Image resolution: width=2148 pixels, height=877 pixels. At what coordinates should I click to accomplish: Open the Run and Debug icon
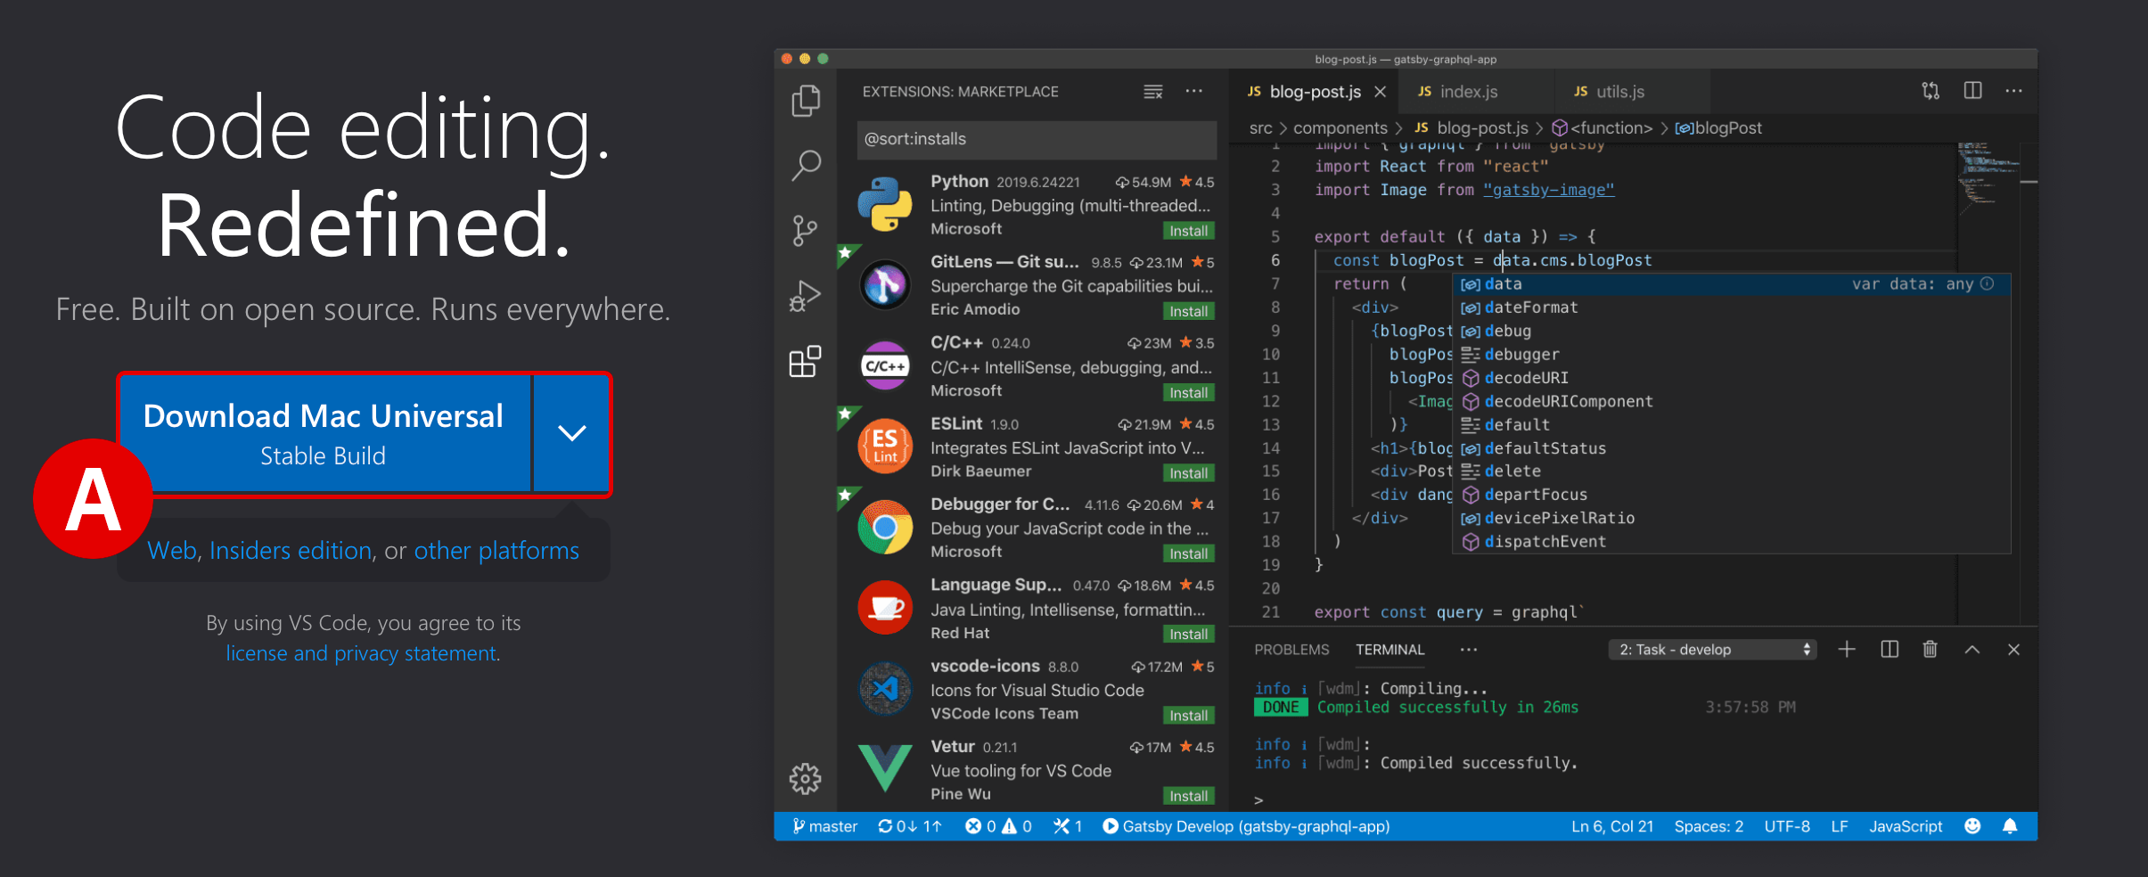coord(805,296)
